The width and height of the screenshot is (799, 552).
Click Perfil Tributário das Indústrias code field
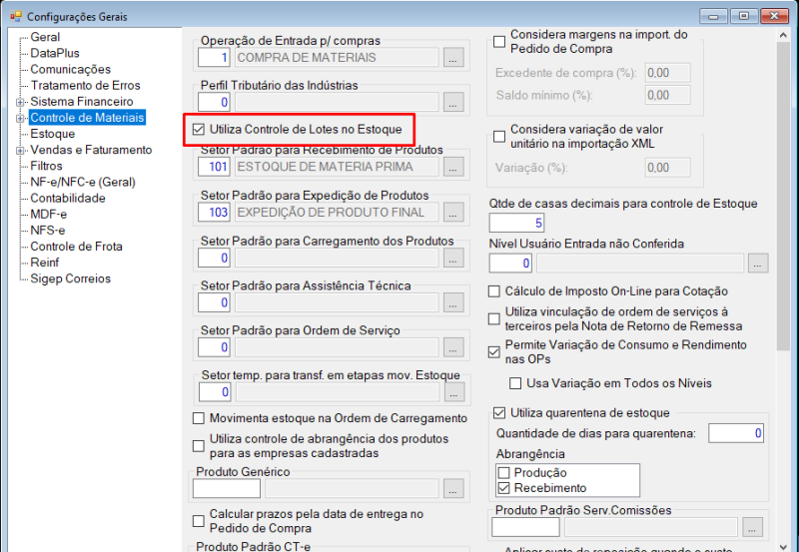coord(214,102)
